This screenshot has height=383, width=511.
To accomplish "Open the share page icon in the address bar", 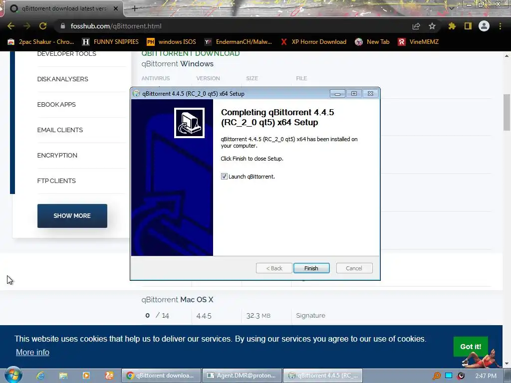I will pyautogui.click(x=416, y=26).
